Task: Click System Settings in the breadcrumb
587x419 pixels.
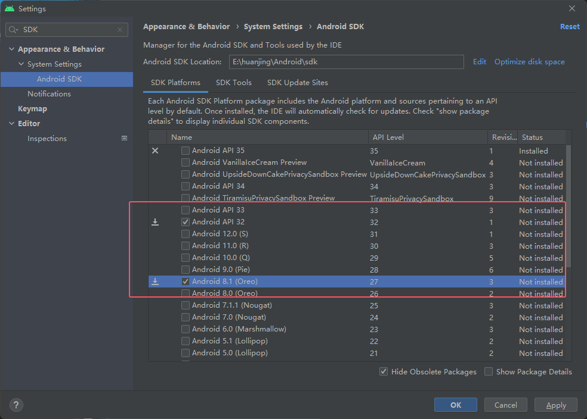Action: tap(273, 27)
